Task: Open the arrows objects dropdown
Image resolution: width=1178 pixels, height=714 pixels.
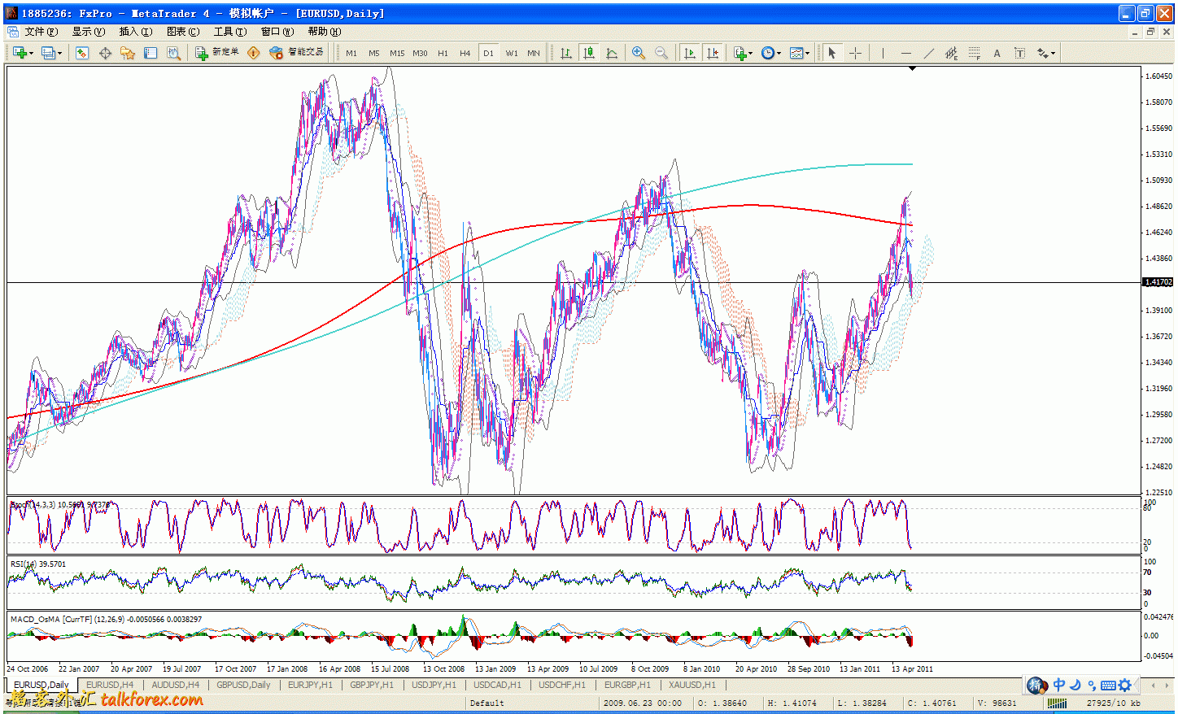Action: tap(1046, 53)
